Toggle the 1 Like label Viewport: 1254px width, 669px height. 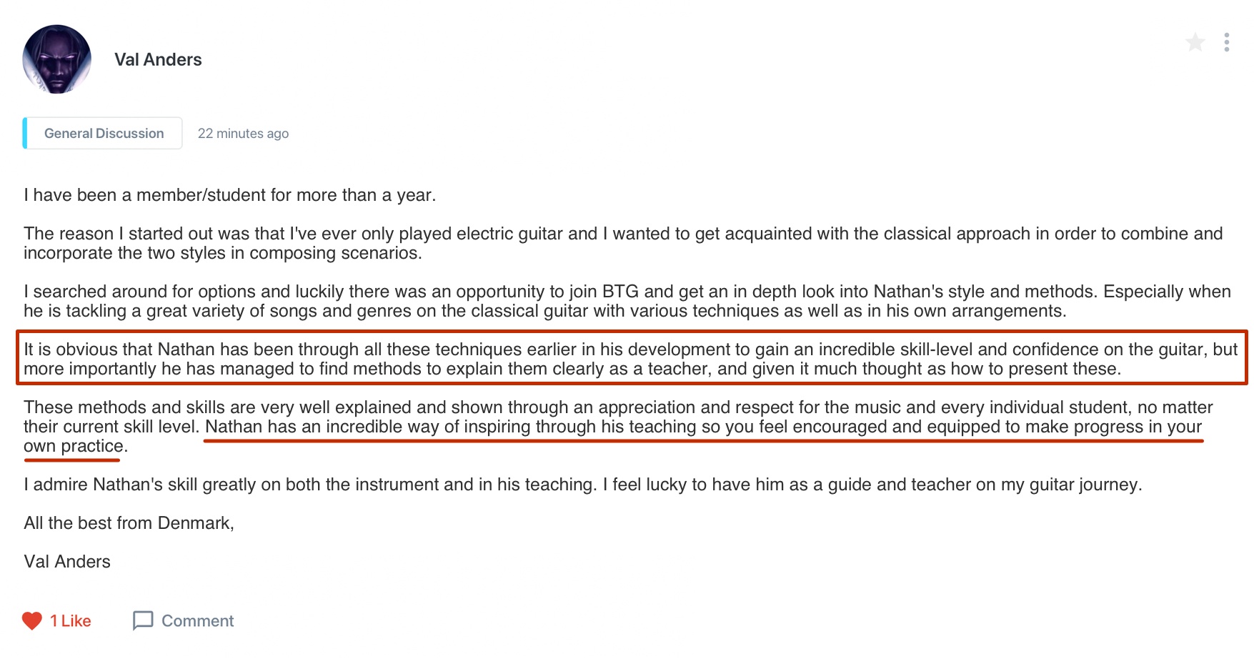tap(71, 621)
